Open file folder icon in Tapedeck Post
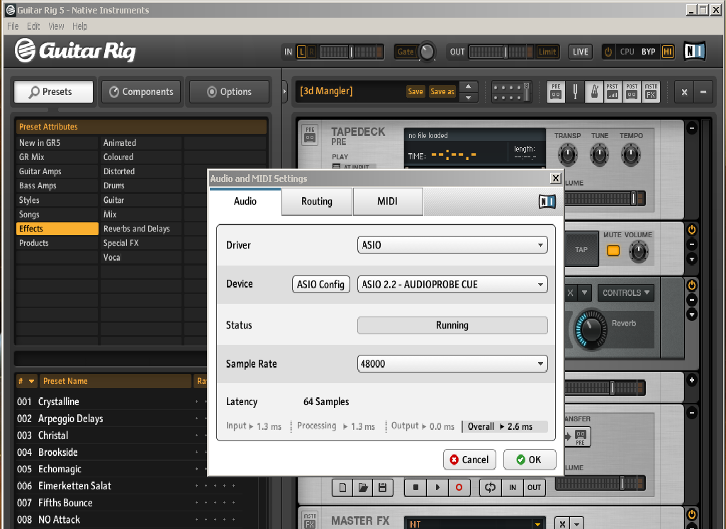726x529 pixels. coord(363,487)
